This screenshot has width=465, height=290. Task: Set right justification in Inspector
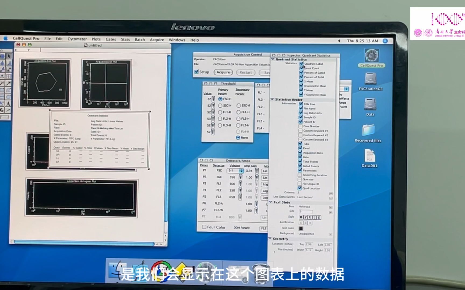(x=310, y=223)
